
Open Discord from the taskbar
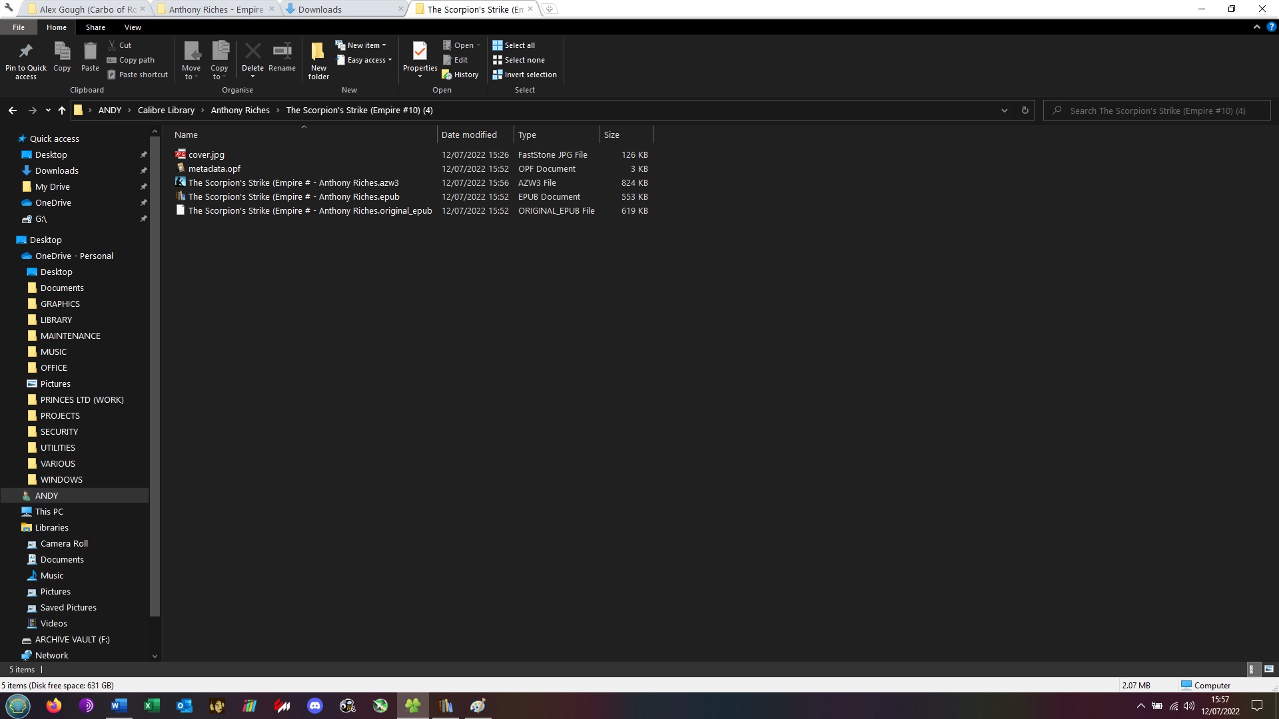pos(315,706)
